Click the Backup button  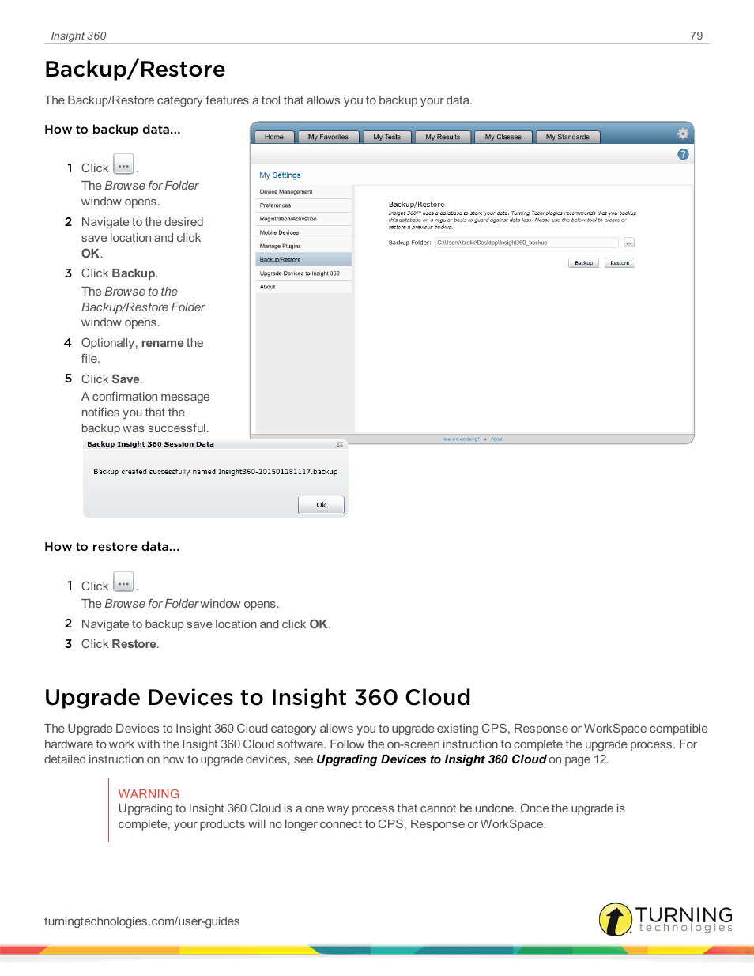click(583, 263)
